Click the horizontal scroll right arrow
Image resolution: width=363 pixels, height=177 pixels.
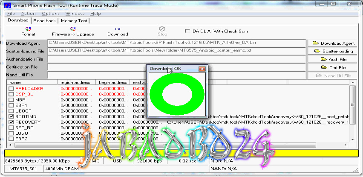(345, 145)
